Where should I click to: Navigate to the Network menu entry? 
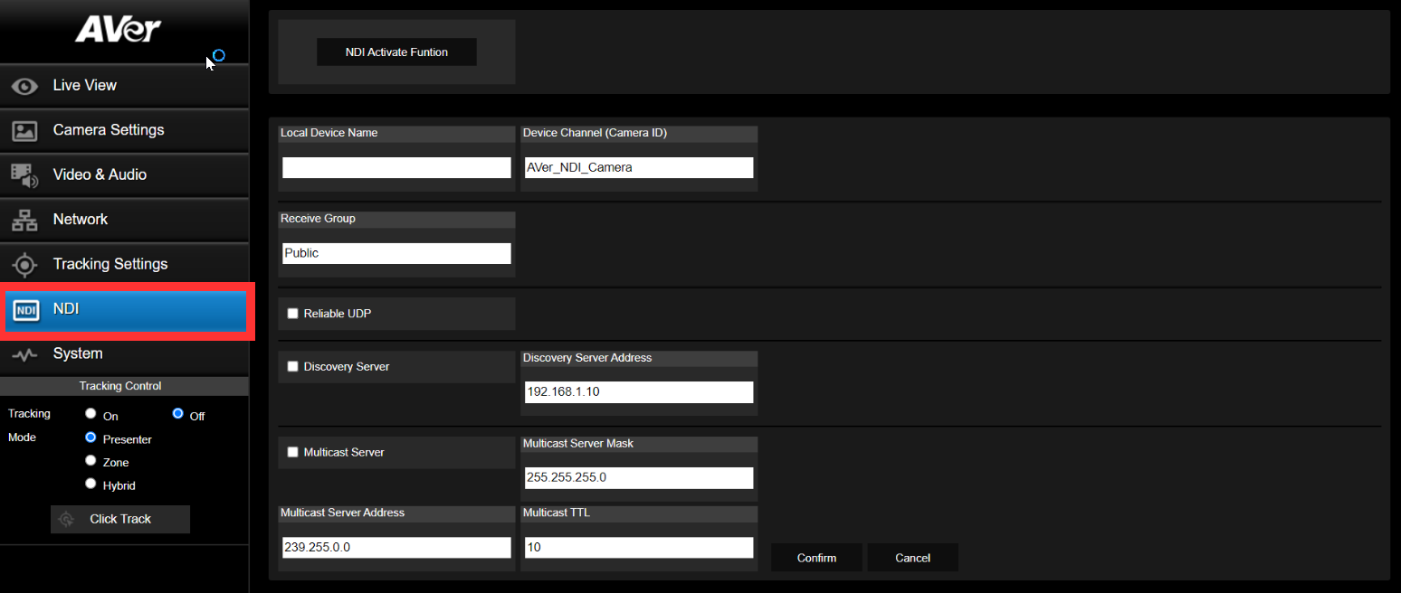[81, 219]
